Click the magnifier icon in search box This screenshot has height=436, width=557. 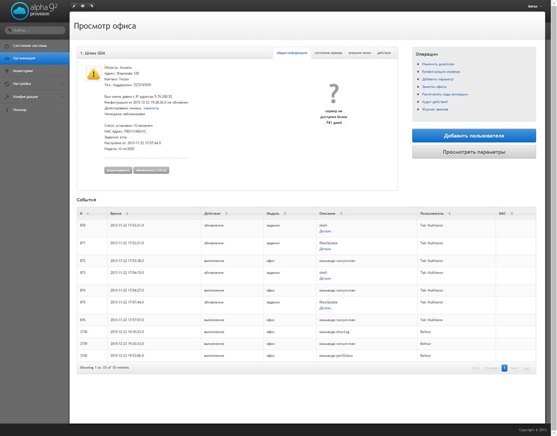[x=10, y=30]
